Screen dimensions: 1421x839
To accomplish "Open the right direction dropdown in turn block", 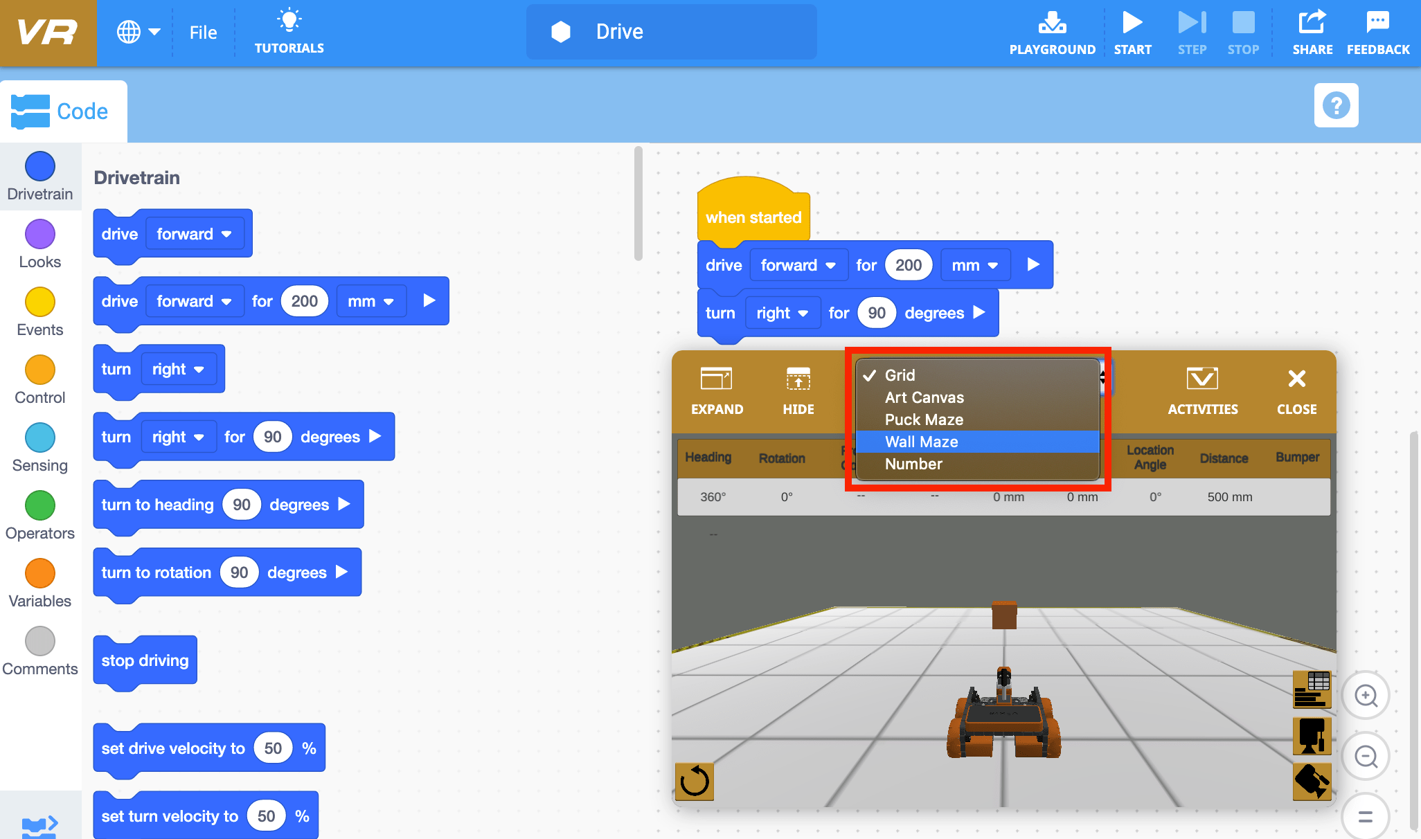I will pyautogui.click(x=783, y=313).
